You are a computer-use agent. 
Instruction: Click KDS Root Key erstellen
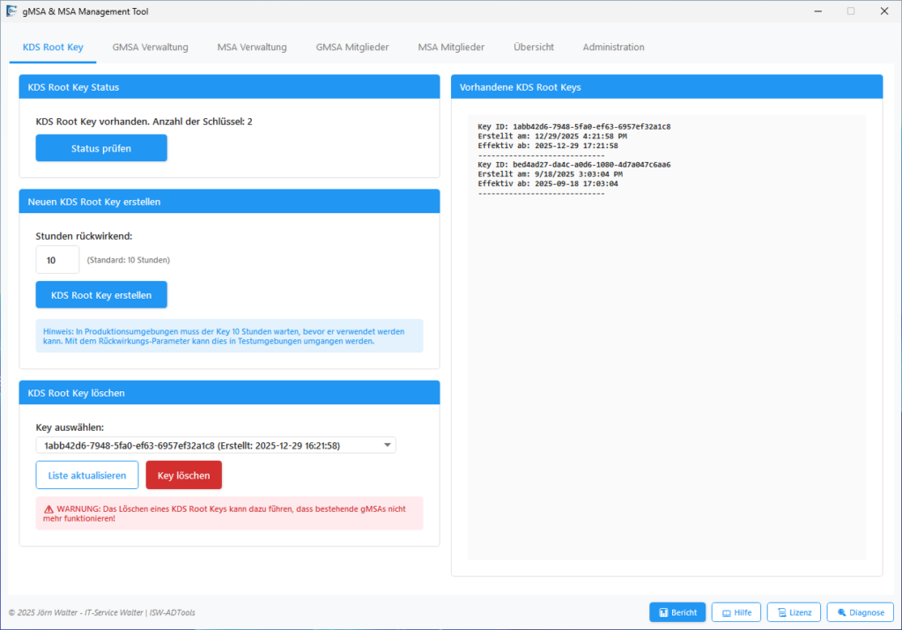pyautogui.click(x=101, y=294)
